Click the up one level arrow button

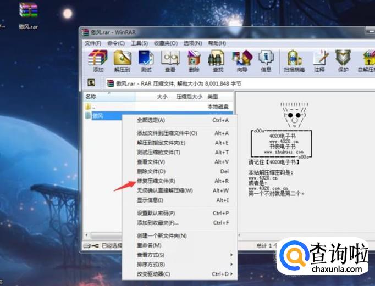coord(91,83)
